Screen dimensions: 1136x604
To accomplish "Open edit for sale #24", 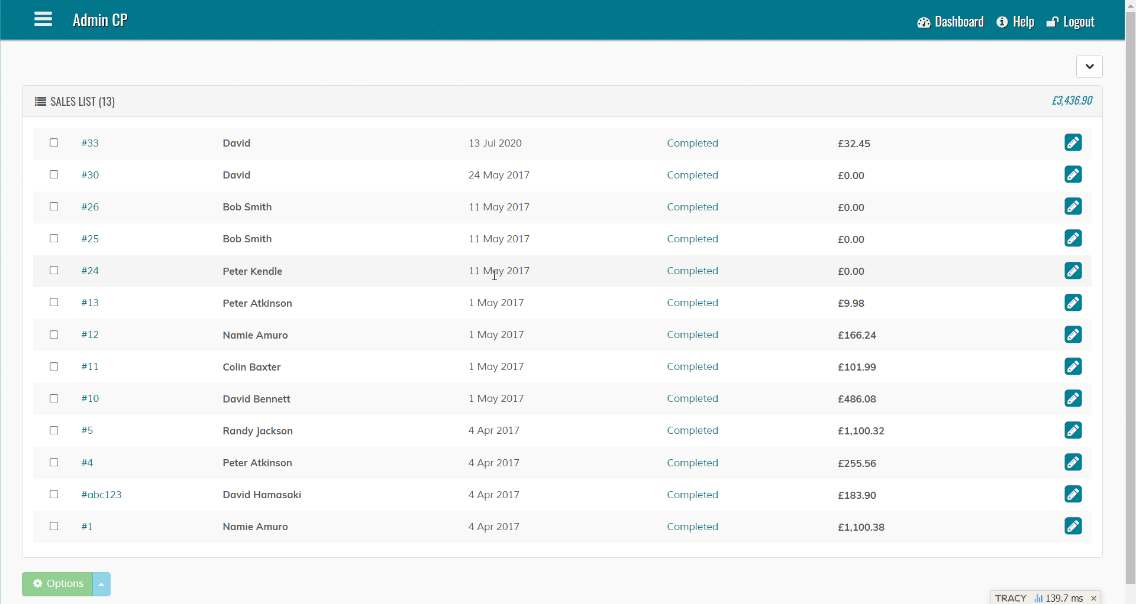I will (x=1073, y=271).
